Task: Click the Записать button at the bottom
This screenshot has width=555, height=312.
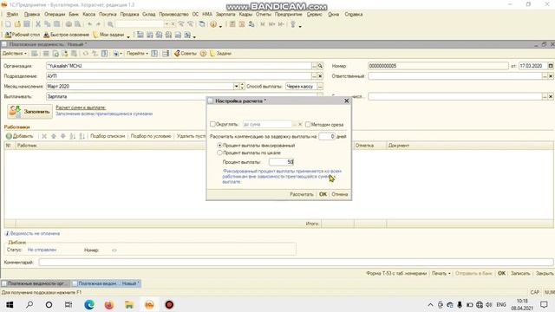Action: coord(520,274)
